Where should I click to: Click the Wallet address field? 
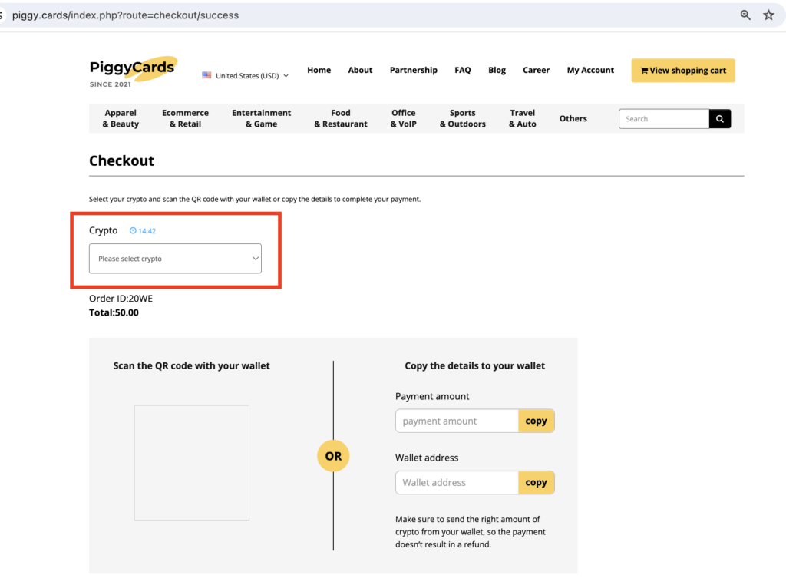(457, 483)
